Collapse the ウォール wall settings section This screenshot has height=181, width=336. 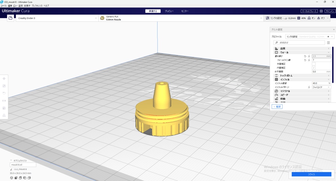tap(302, 52)
